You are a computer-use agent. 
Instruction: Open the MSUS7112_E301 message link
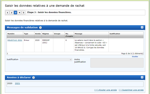15,40
